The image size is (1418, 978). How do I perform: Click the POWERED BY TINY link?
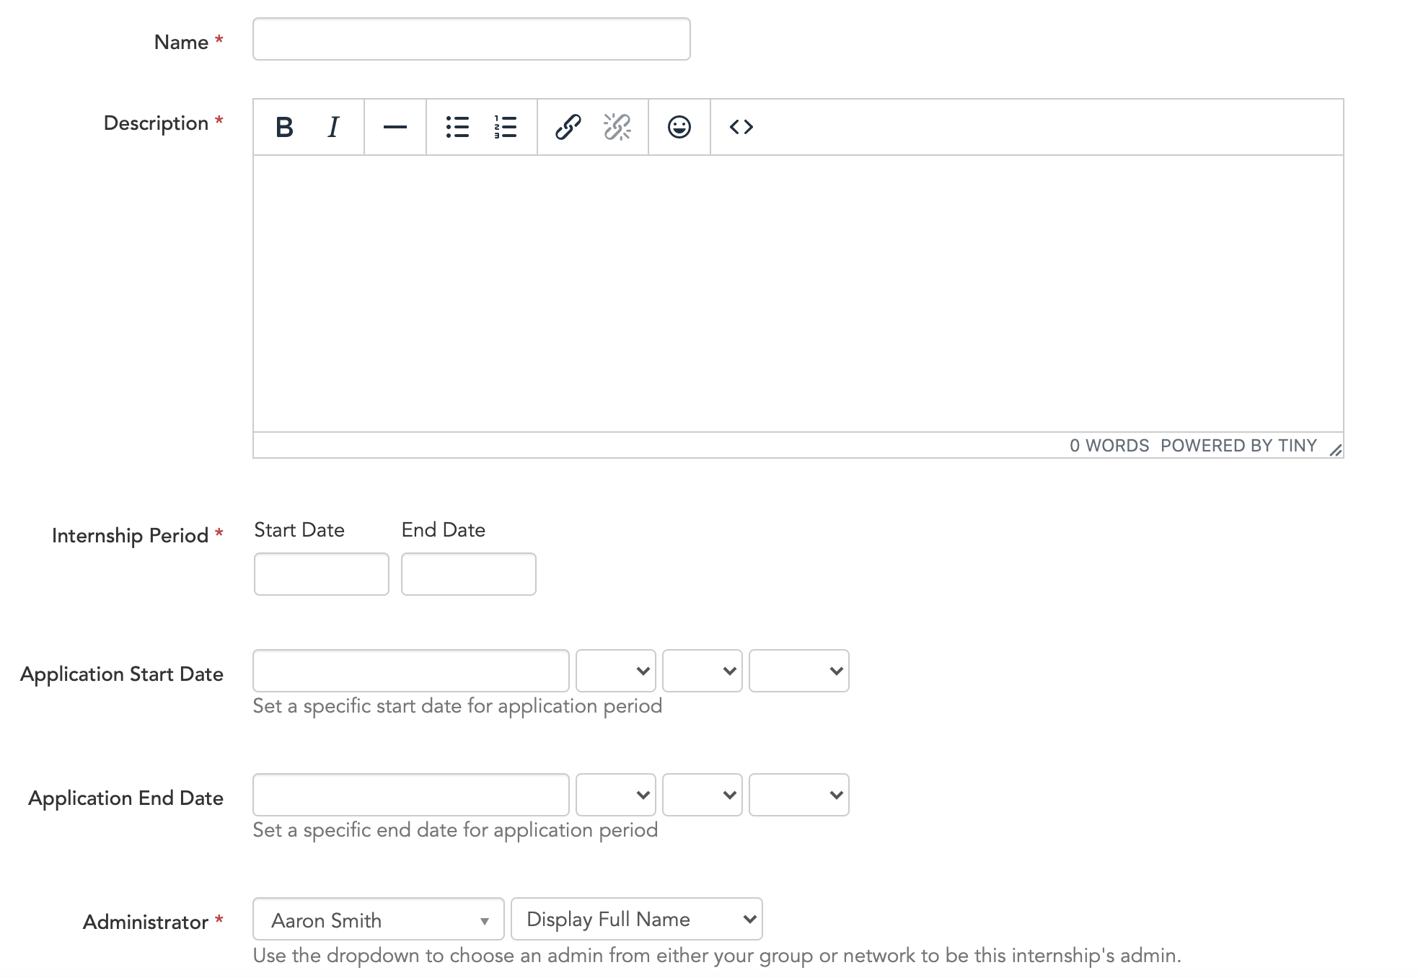tap(1238, 446)
